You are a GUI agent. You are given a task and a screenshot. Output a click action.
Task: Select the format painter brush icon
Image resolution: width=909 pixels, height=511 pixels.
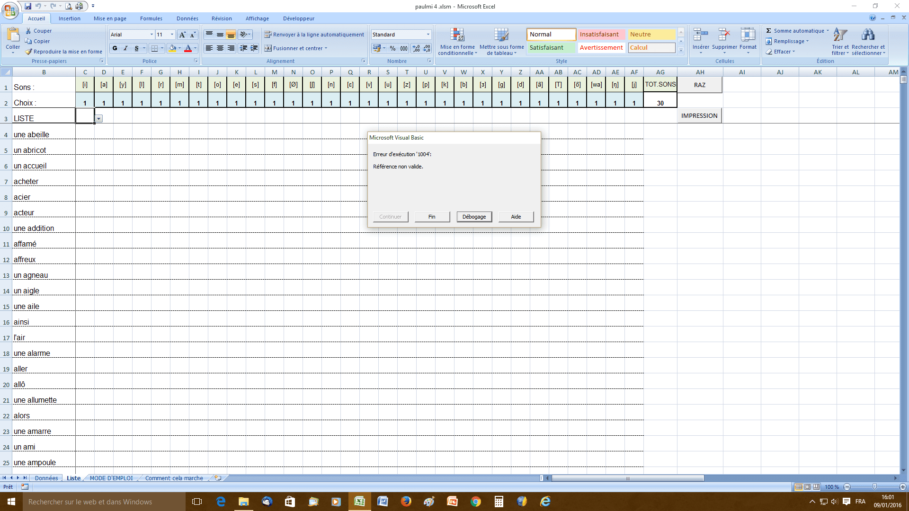(x=28, y=52)
